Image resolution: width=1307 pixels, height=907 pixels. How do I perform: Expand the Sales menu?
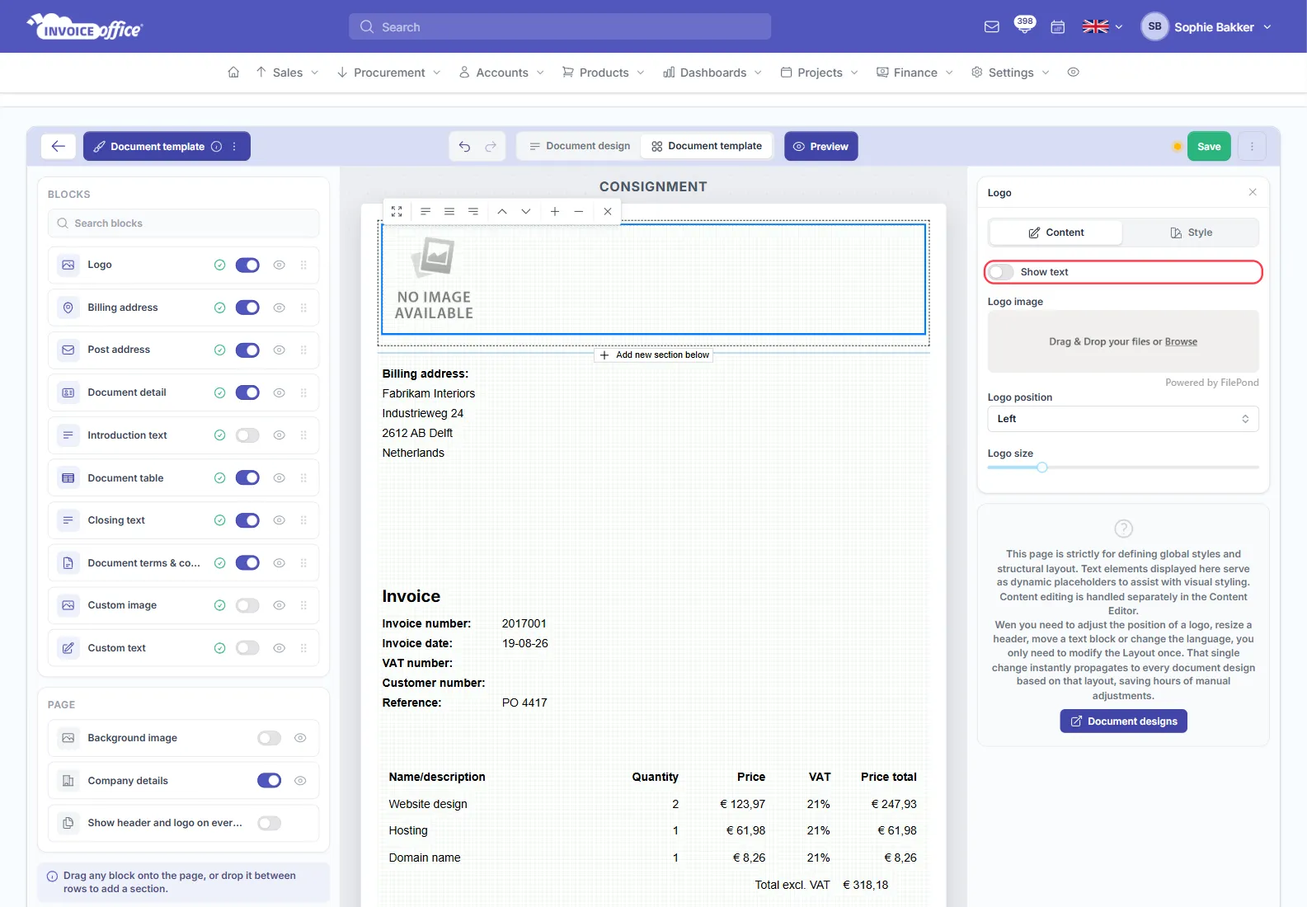tap(287, 73)
